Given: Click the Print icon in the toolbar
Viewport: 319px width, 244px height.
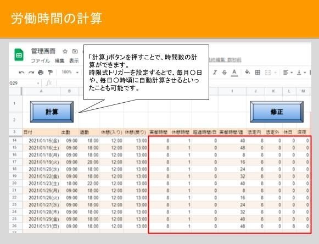Looking at the screenshot, I should pos(41,73).
